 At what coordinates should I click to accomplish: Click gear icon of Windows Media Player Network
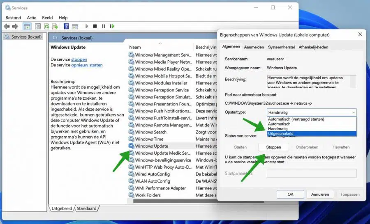tap(131, 62)
